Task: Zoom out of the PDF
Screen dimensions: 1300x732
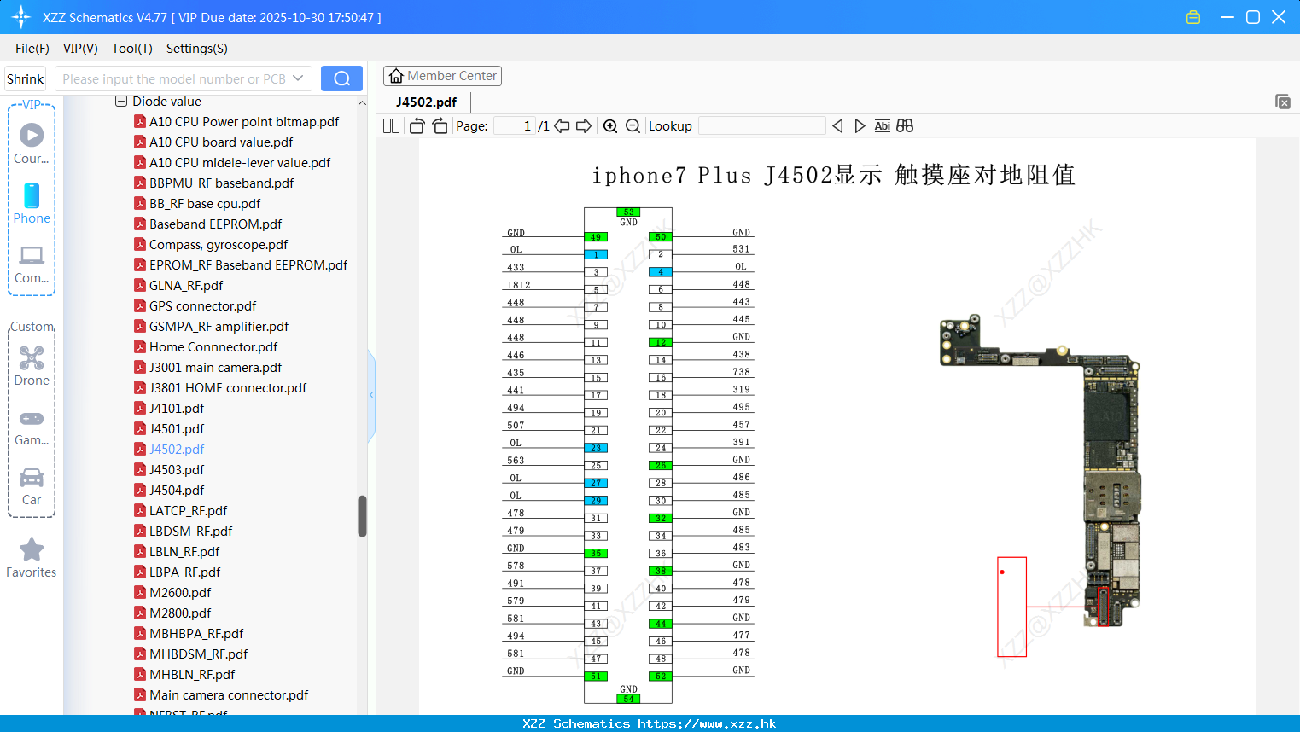Action: coord(633,126)
